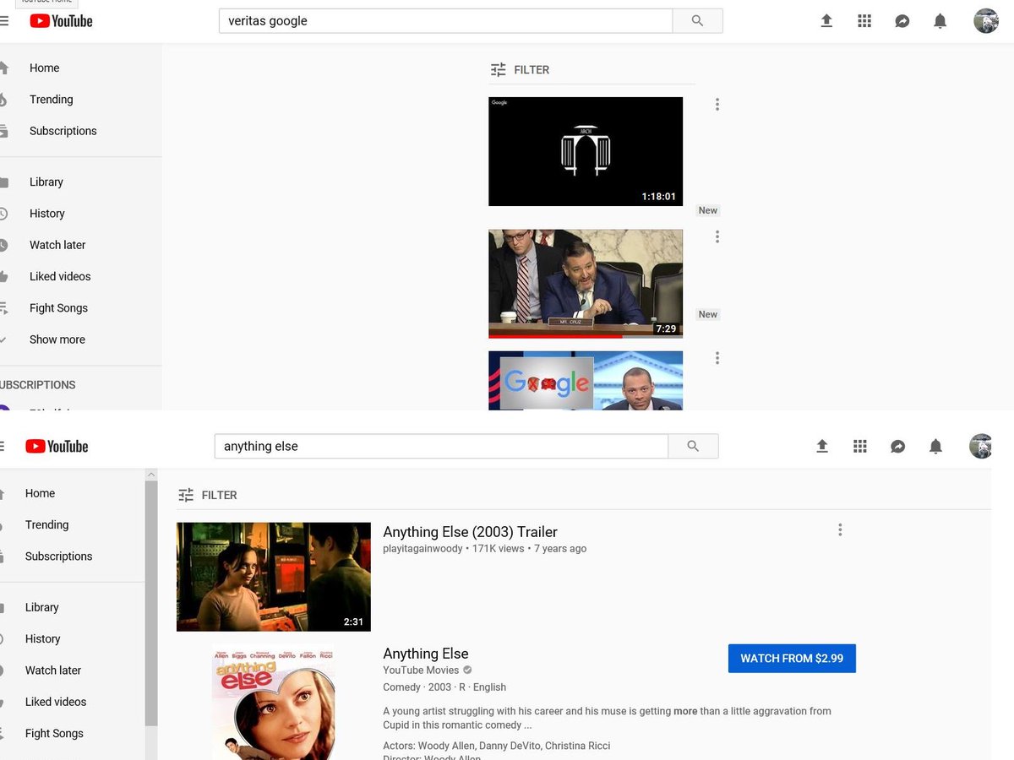Expand 'Show more' in top sidebar
1014x760 pixels.
pos(57,339)
